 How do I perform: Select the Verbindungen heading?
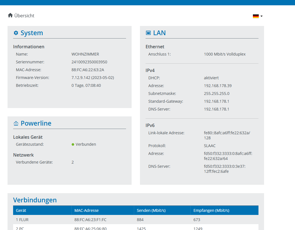pyautogui.click(x=35, y=200)
